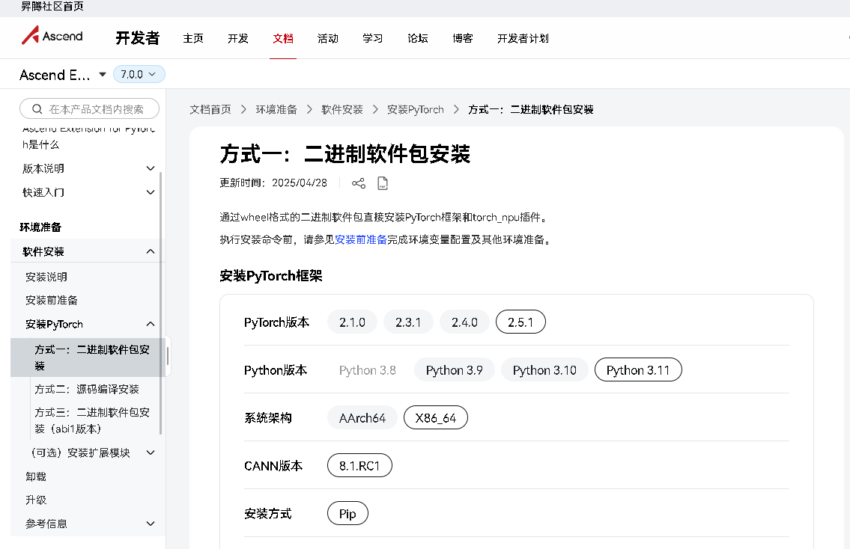Open the 论坛 nav tab

[x=418, y=38]
